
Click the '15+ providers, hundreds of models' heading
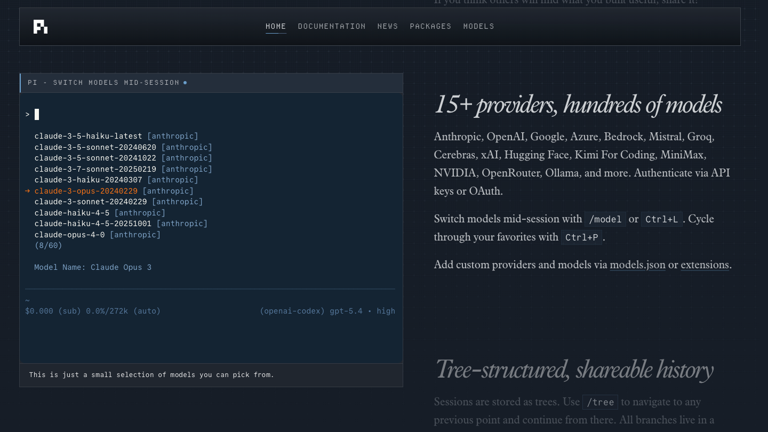578,105
